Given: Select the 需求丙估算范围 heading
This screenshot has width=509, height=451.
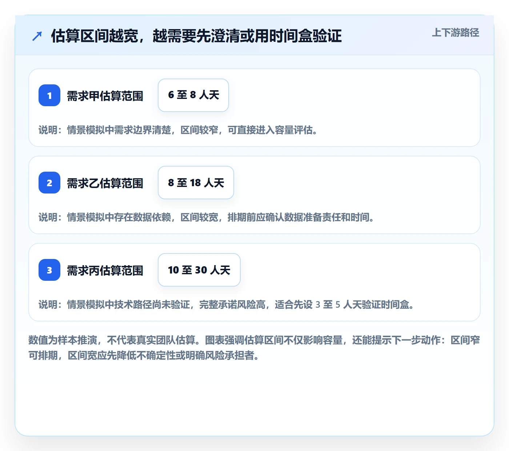Looking at the screenshot, I should tap(105, 271).
